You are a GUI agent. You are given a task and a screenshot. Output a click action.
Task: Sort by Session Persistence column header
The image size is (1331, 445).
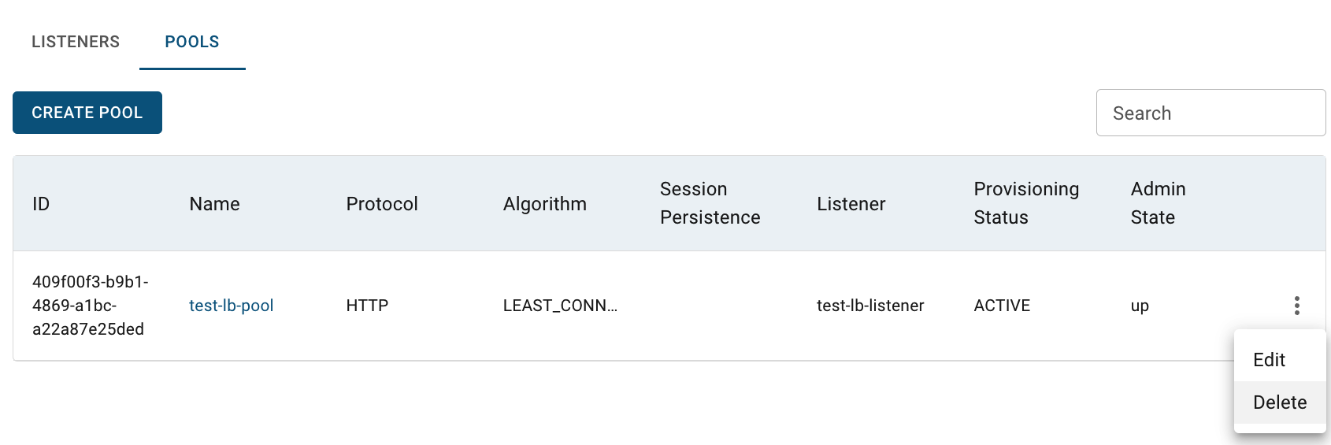click(710, 203)
